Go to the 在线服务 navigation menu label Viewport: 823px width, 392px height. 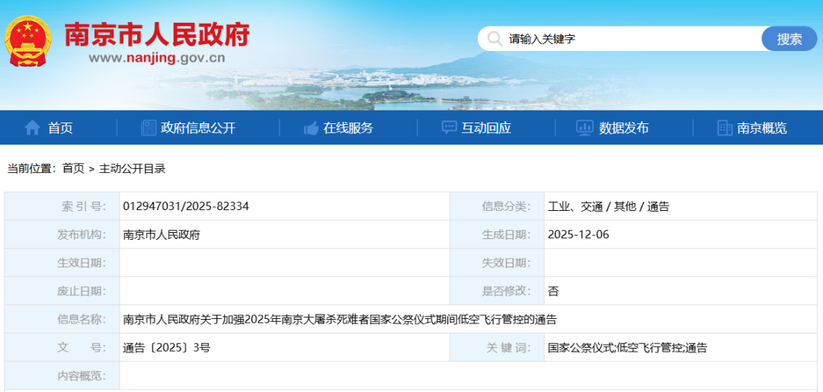coord(348,128)
